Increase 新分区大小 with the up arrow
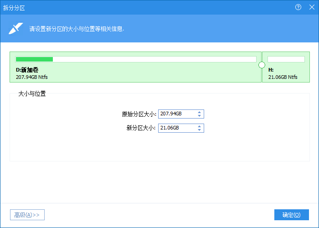The width and height of the screenshot is (319, 228). click(x=200, y=126)
